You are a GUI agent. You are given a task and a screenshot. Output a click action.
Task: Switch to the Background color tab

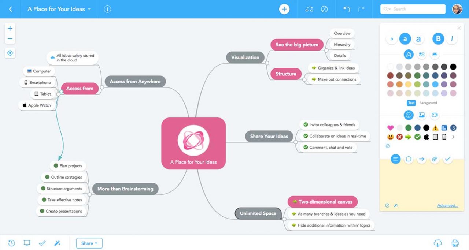pyautogui.click(x=428, y=103)
